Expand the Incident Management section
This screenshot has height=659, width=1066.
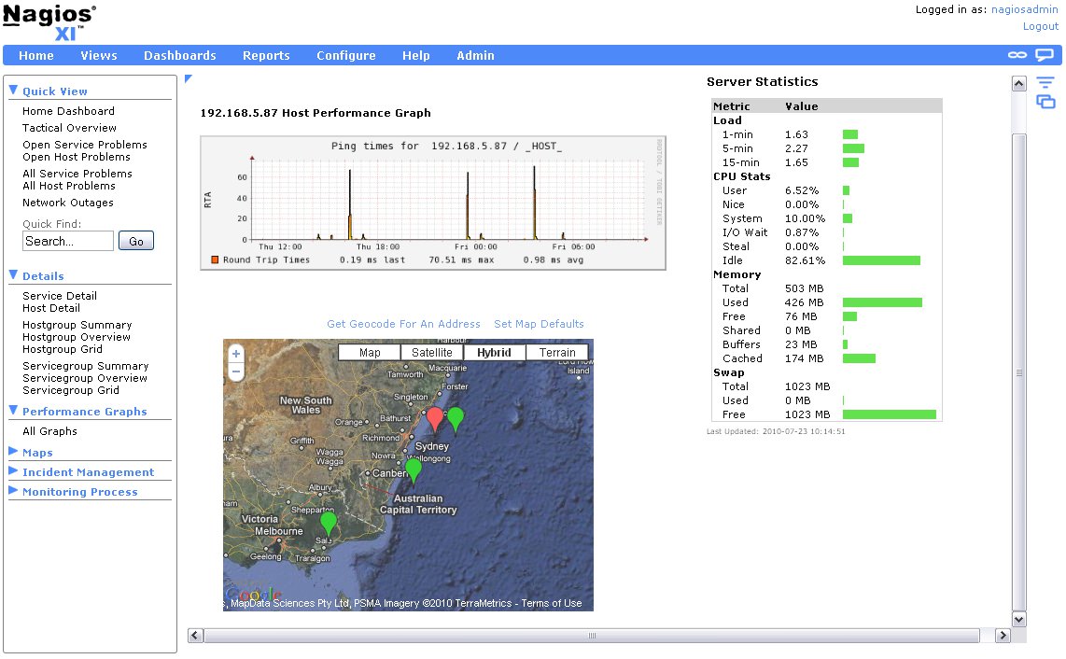pyautogui.click(x=13, y=470)
